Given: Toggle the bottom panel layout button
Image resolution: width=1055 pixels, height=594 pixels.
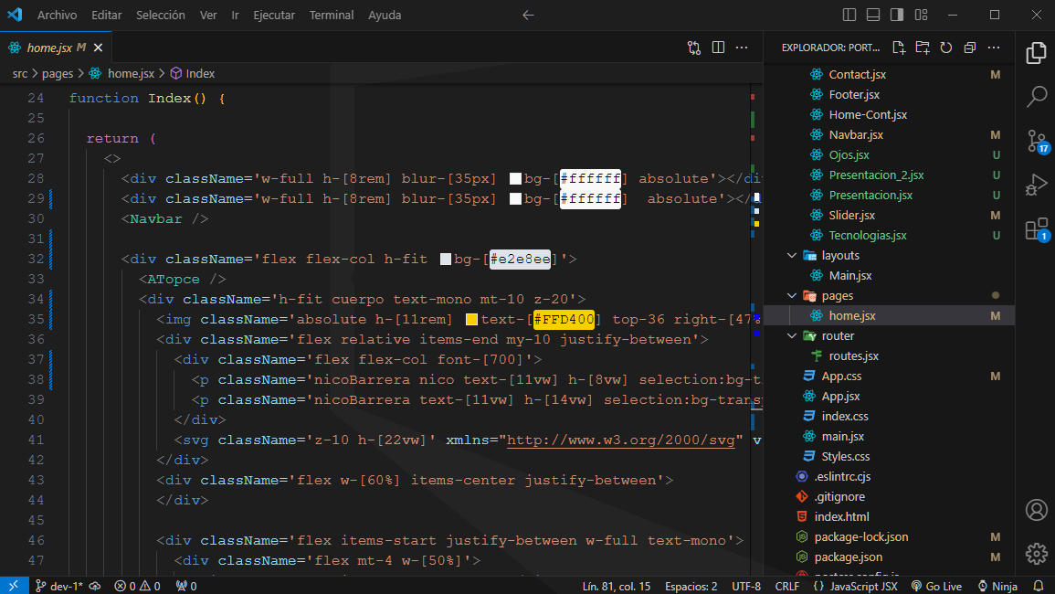Looking at the screenshot, I should (872, 15).
